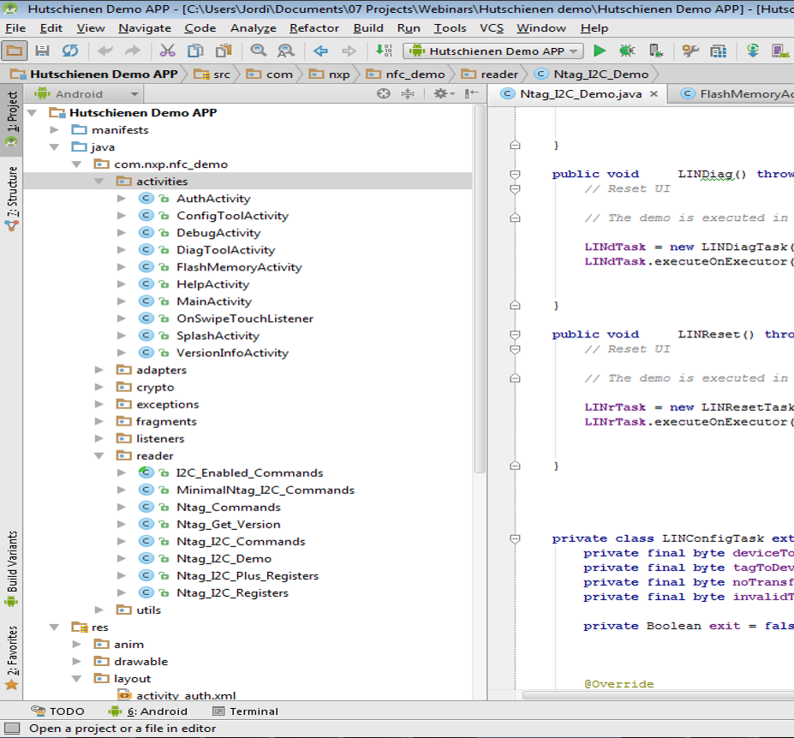This screenshot has width=794, height=738.
Task: Click the Save All floppy disk icon
Action: pos(43,51)
